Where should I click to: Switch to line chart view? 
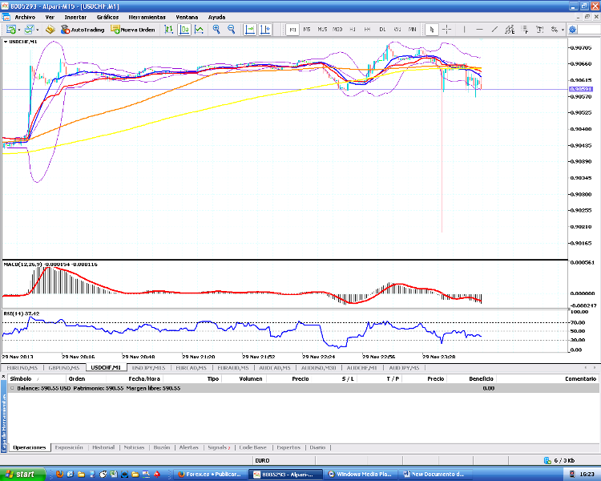click(200, 30)
